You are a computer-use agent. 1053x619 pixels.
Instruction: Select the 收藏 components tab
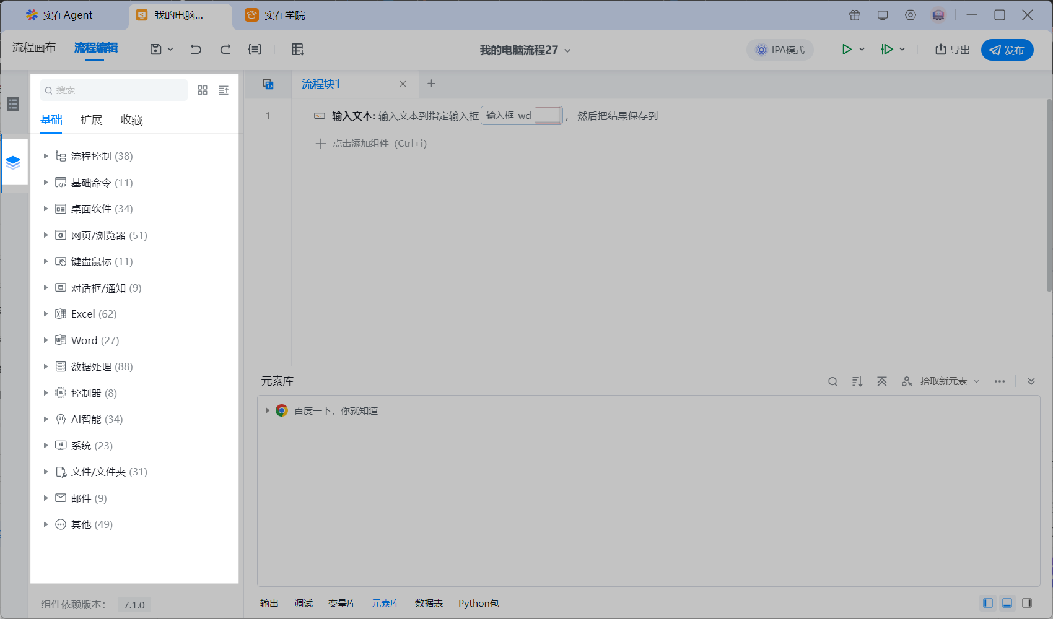(x=132, y=120)
